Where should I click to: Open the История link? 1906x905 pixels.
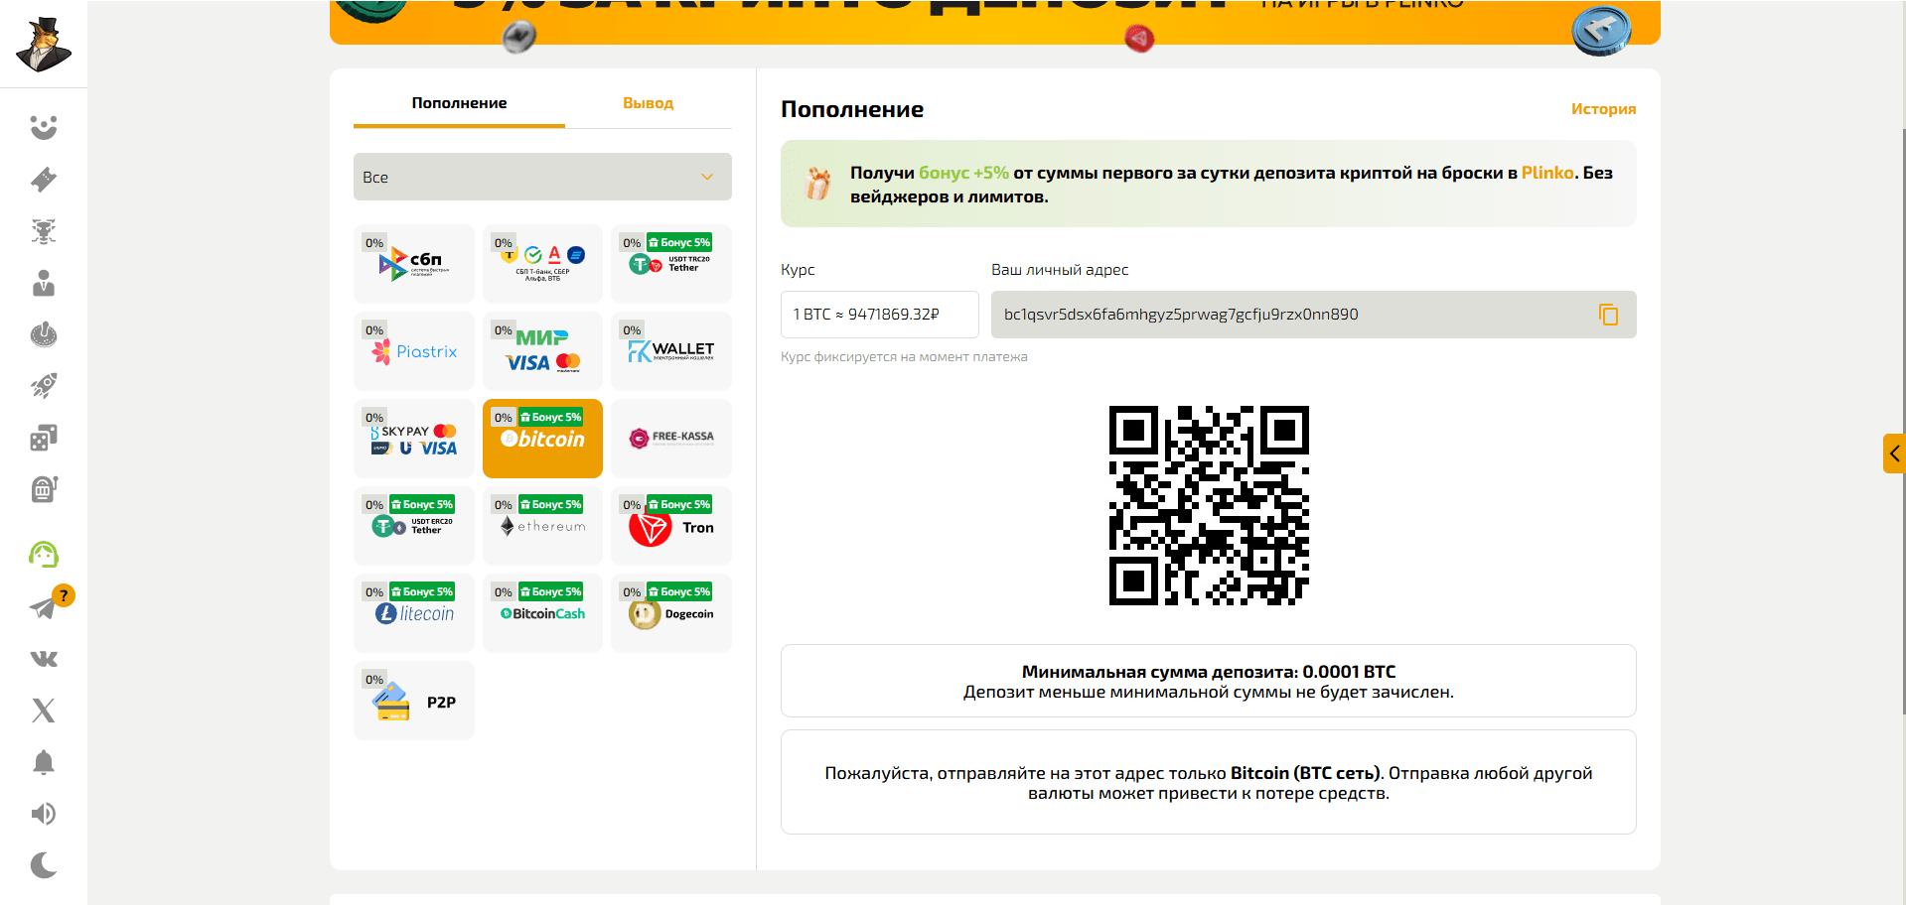pyautogui.click(x=1603, y=109)
